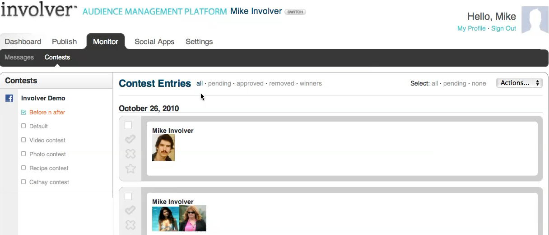Open the Actions dropdown

(x=519, y=83)
